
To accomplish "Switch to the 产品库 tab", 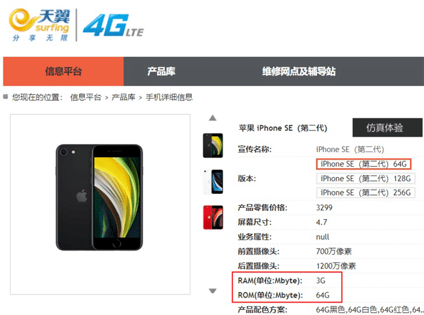I will coord(161,72).
